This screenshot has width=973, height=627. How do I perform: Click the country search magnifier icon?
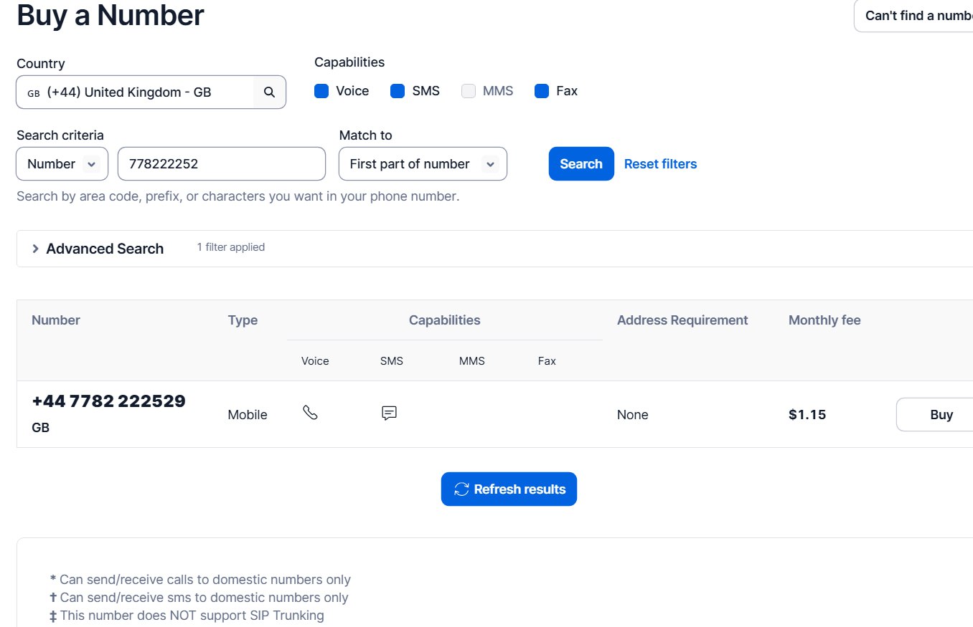coord(269,92)
